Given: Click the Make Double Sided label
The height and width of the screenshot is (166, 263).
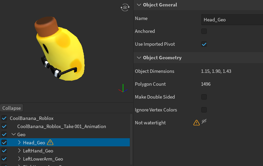Looking at the screenshot, I should (155, 97).
